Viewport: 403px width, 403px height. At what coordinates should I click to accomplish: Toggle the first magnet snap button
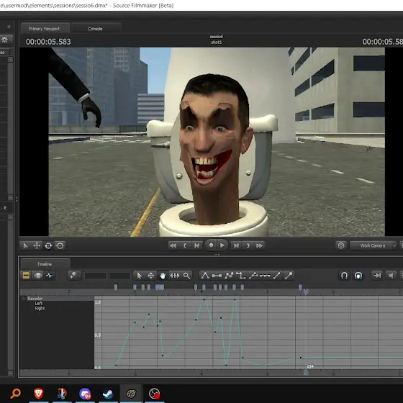point(344,276)
